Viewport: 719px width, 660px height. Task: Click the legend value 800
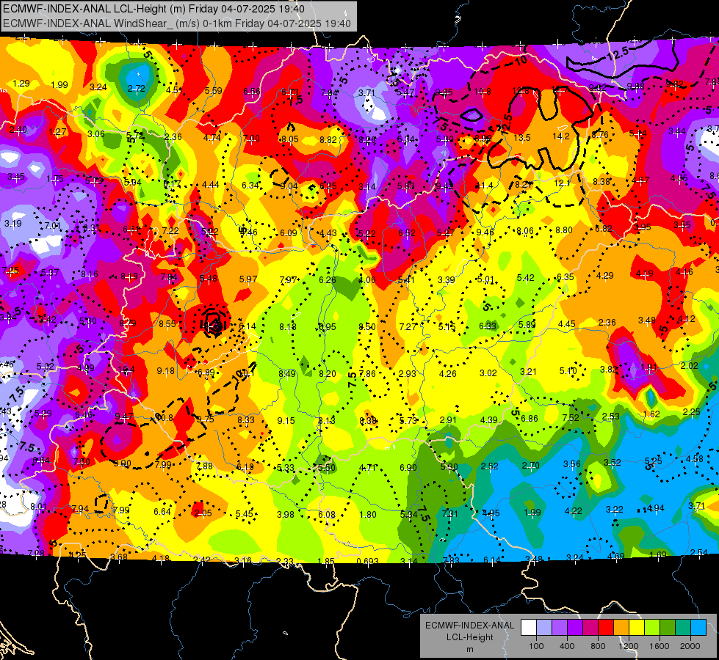(598, 646)
